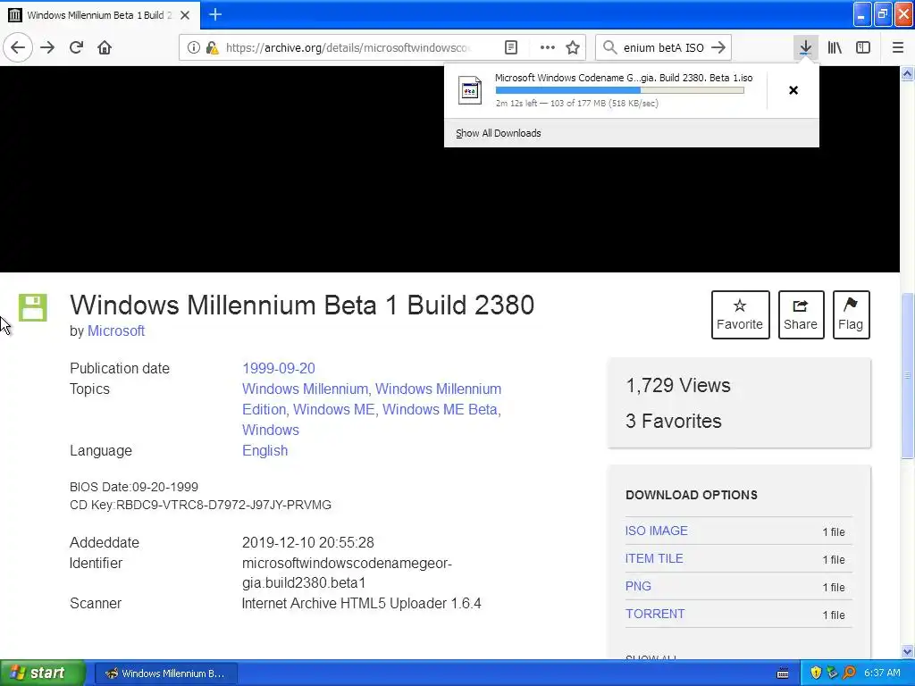The height and width of the screenshot is (686, 915).
Task: Cancel the ISO download with the X
Action: tap(793, 90)
